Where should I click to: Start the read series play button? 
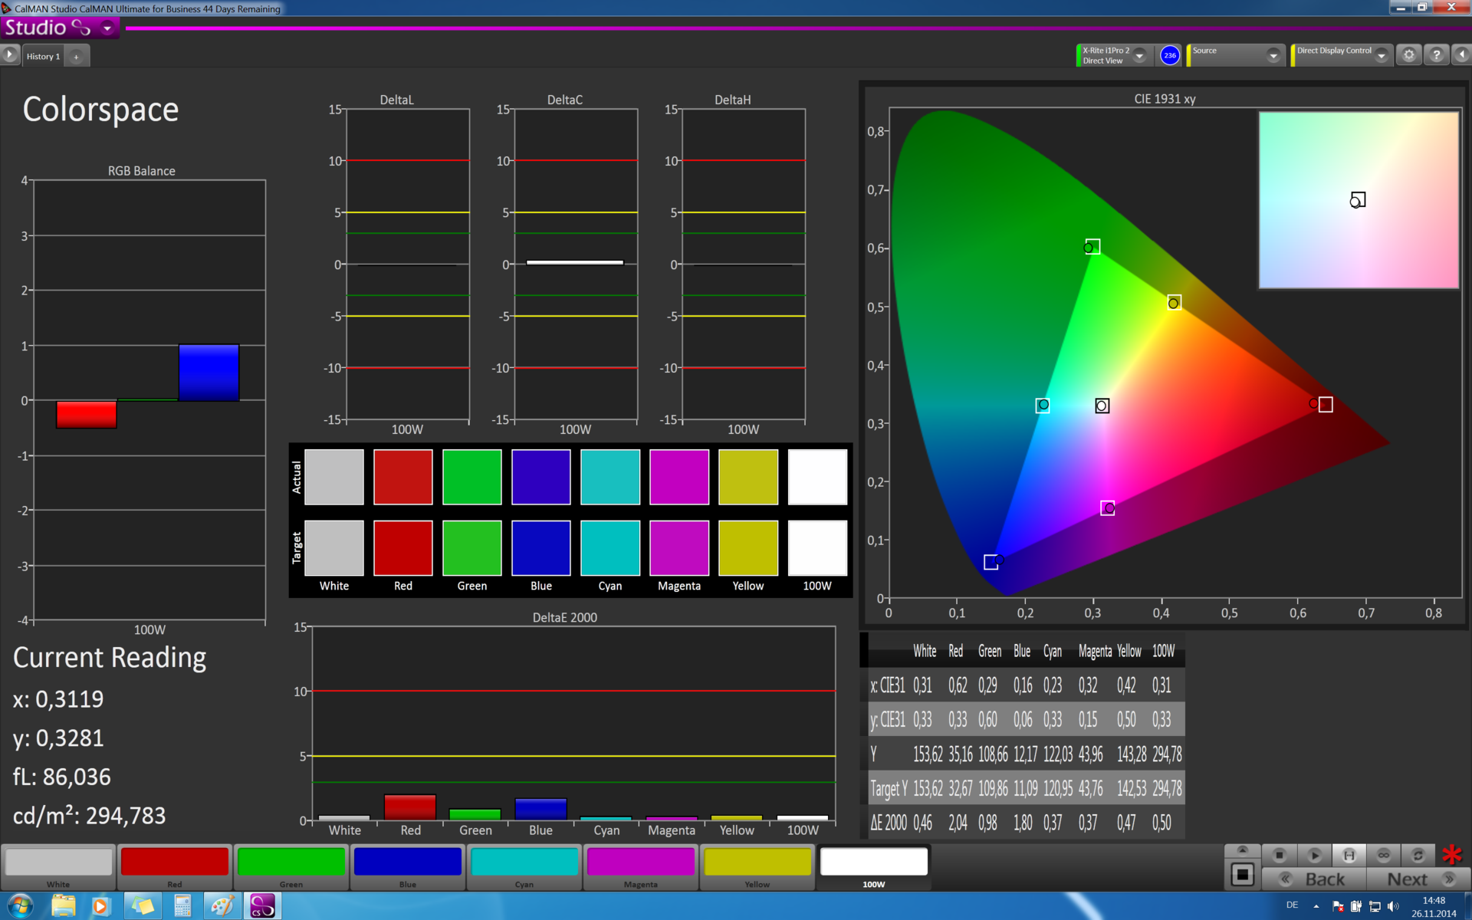pos(1314,855)
